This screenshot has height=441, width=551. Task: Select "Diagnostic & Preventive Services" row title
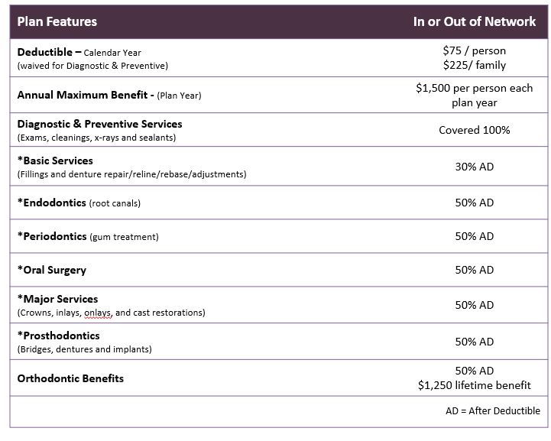[x=99, y=124]
